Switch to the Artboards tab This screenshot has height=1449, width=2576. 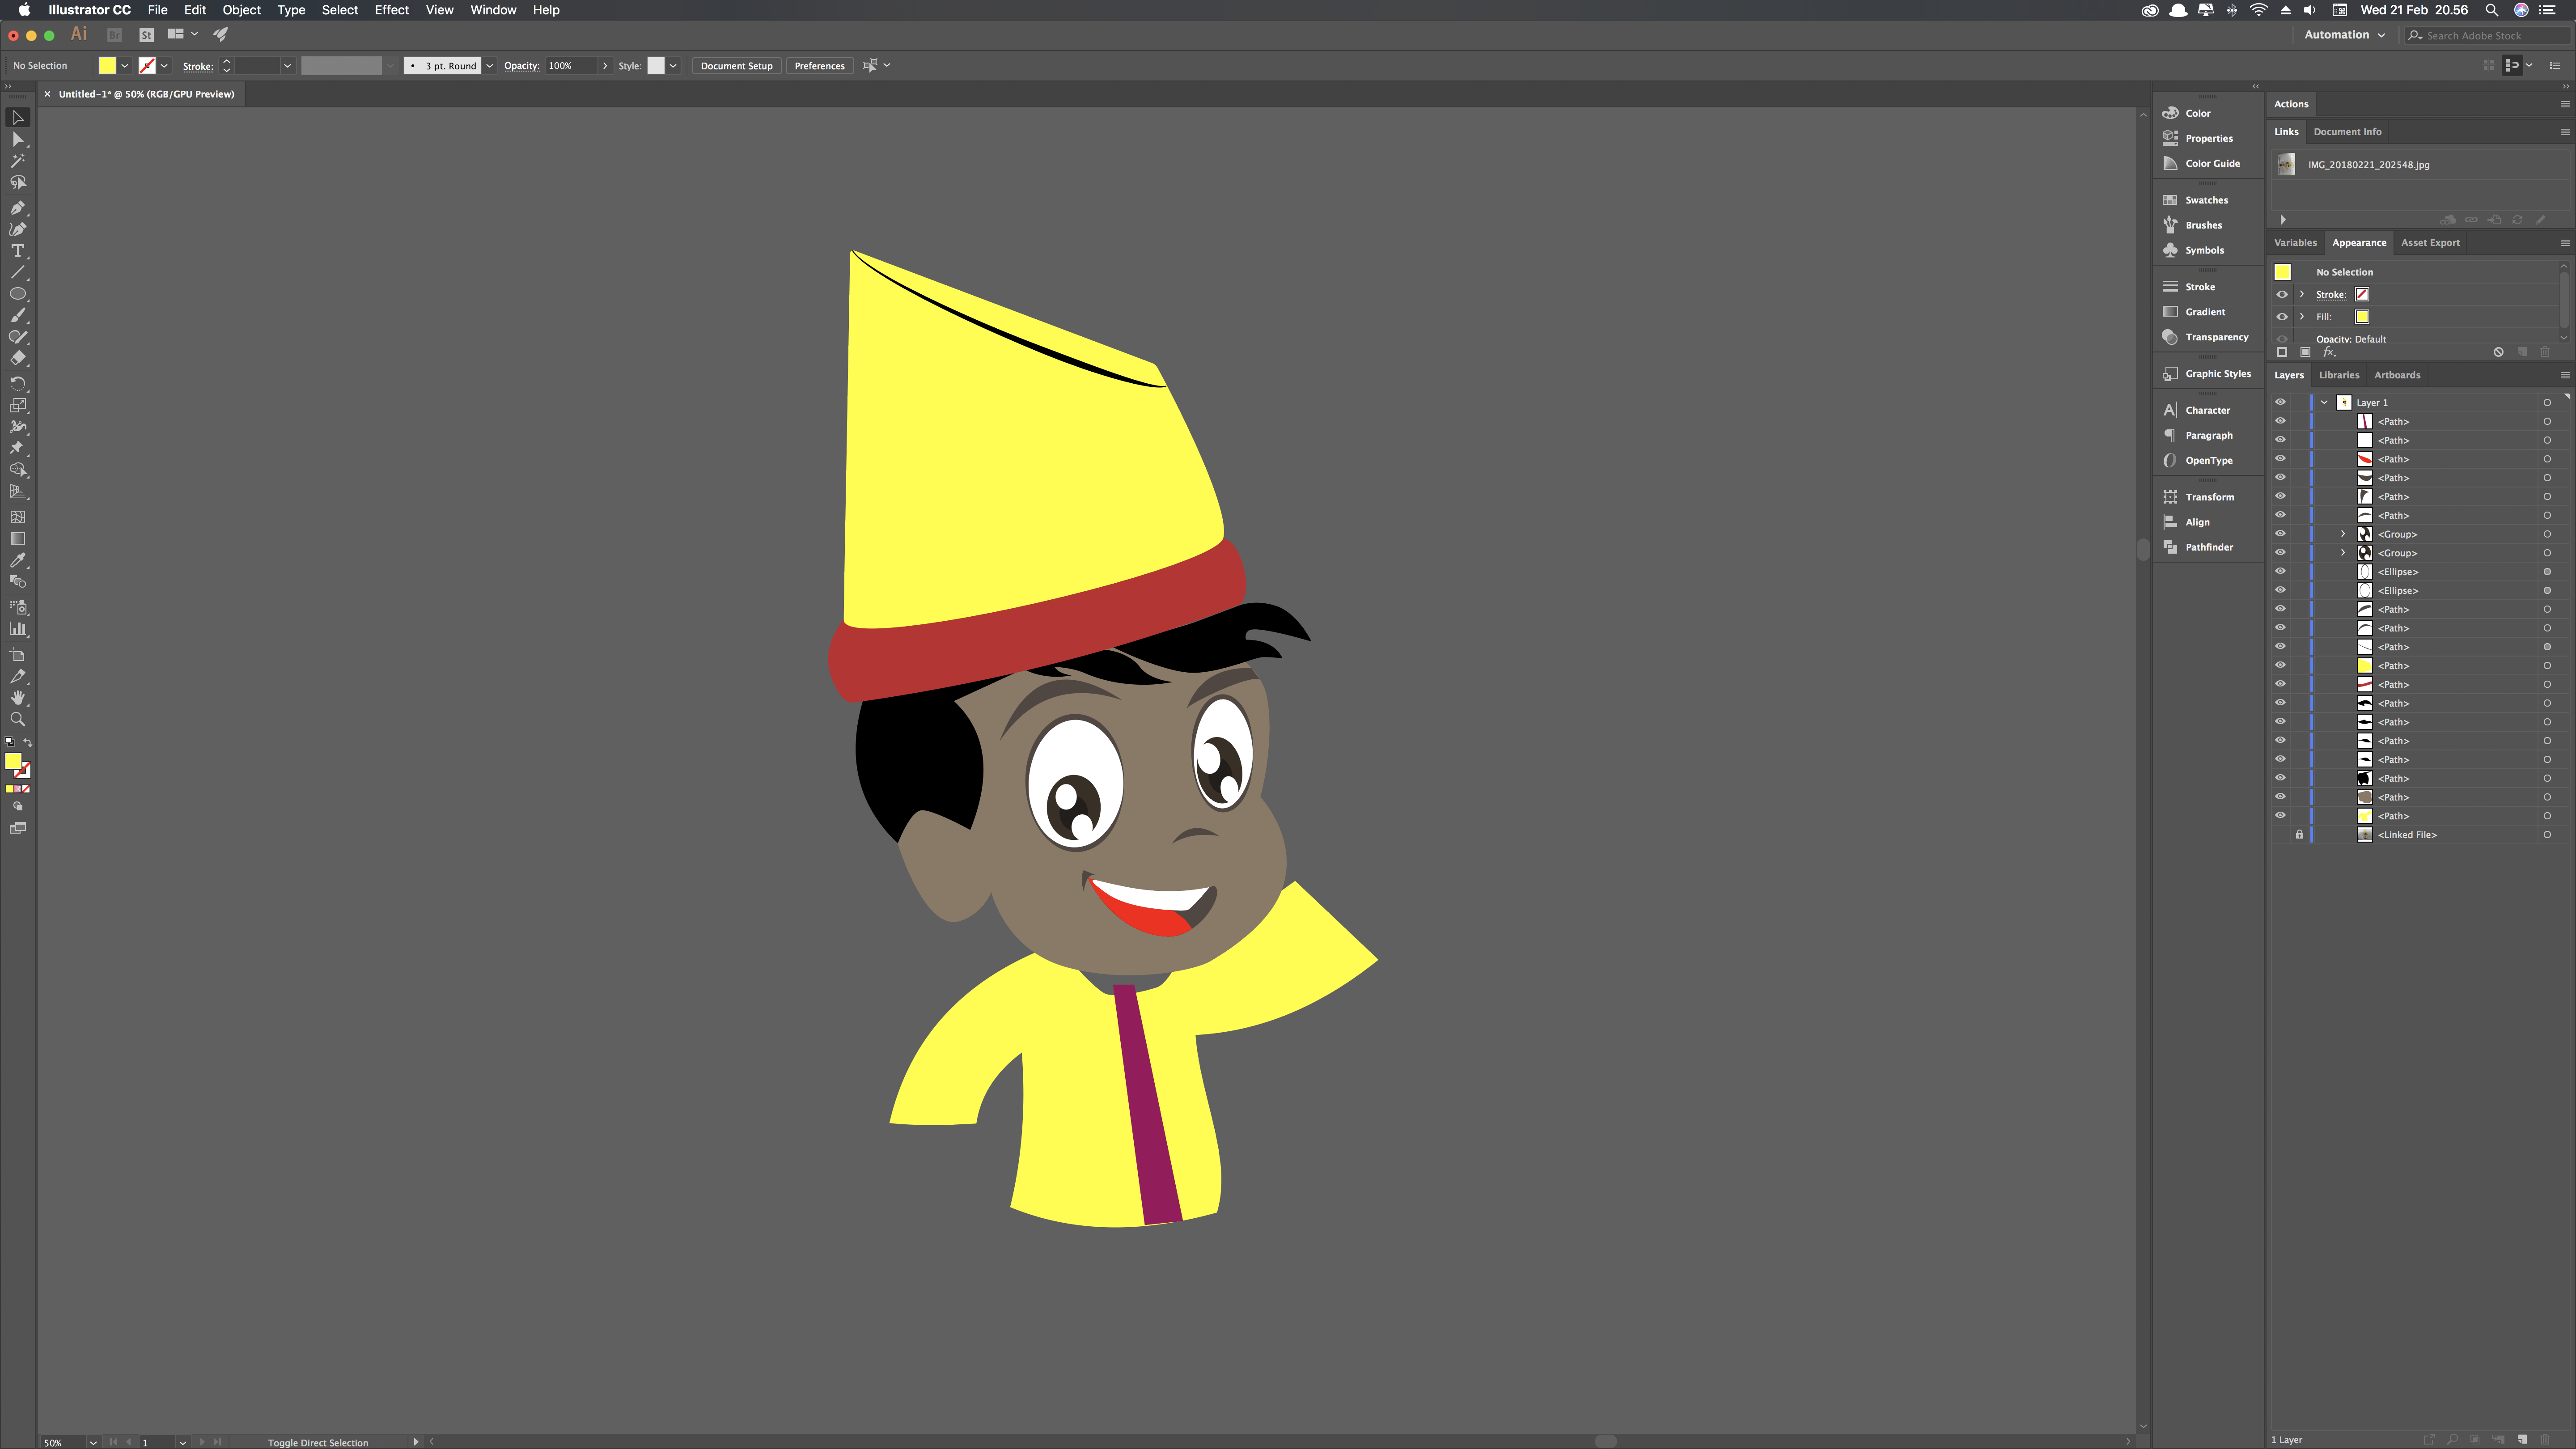[x=2397, y=375]
